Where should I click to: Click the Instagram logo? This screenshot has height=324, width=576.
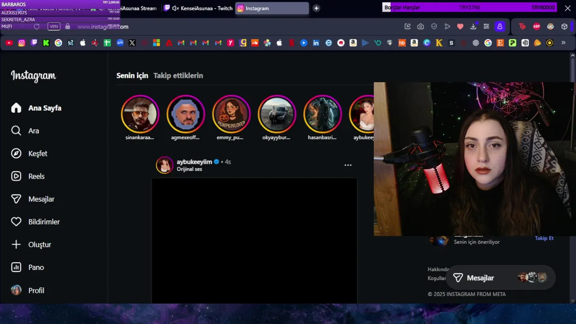point(33,76)
